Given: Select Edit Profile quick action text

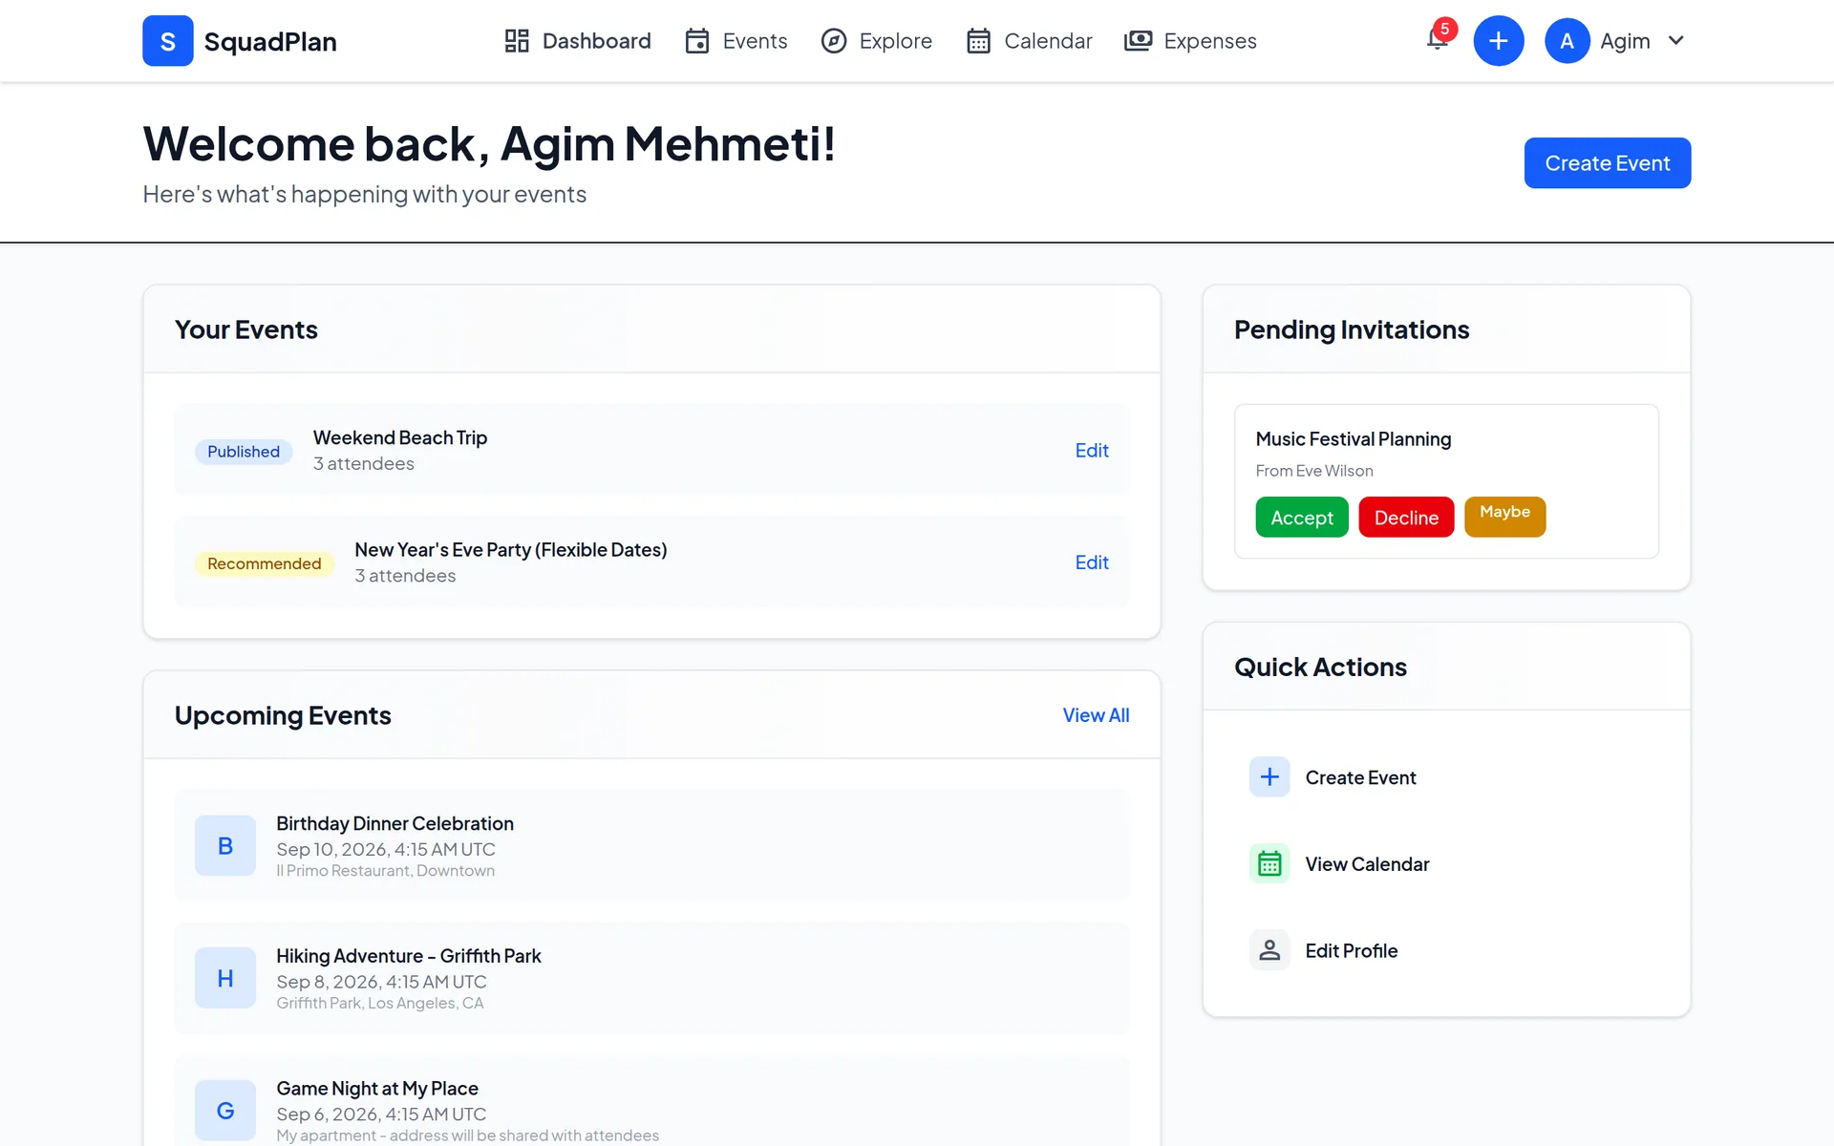Looking at the screenshot, I should pos(1351,951).
